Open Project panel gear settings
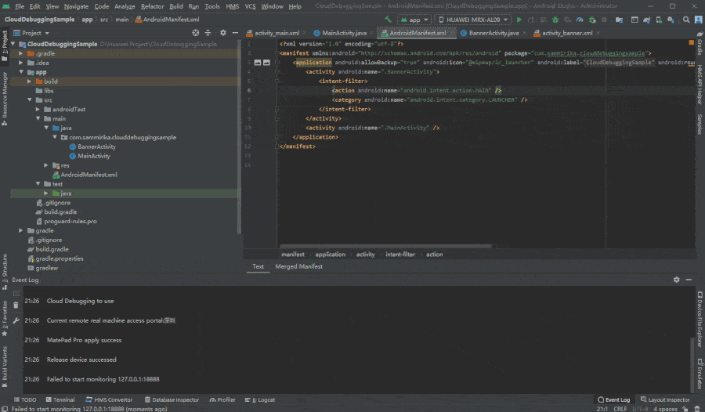Screen dimensions: 705x412 [x=222, y=33]
